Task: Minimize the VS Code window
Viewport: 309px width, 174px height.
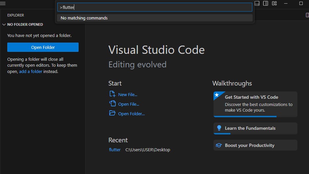Action: coord(286,3)
